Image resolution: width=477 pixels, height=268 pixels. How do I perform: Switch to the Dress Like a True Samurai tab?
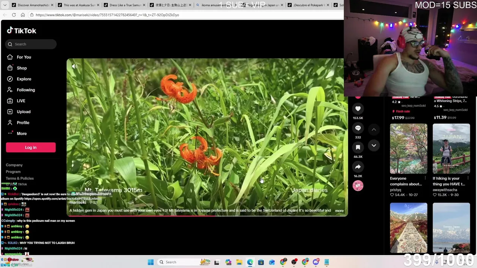pos(124,5)
